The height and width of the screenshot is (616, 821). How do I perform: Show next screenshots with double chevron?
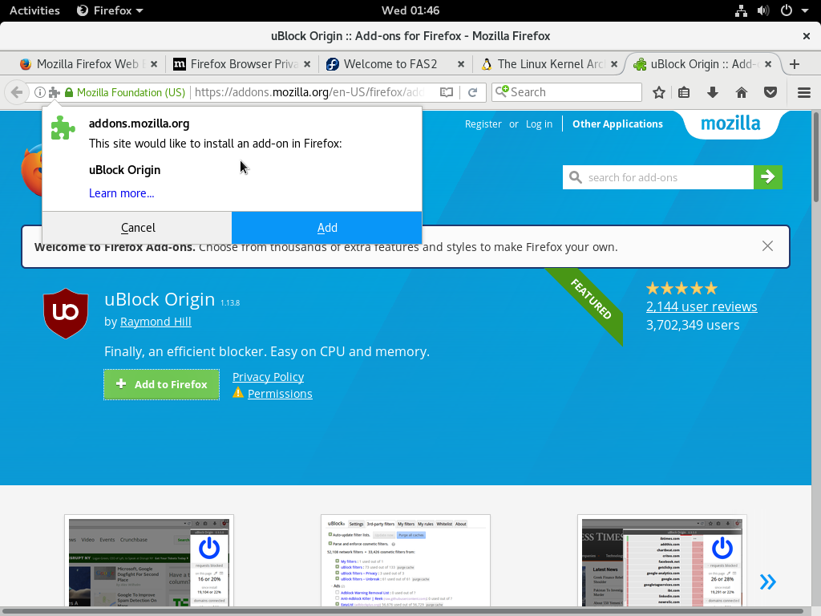(x=767, y=582)
